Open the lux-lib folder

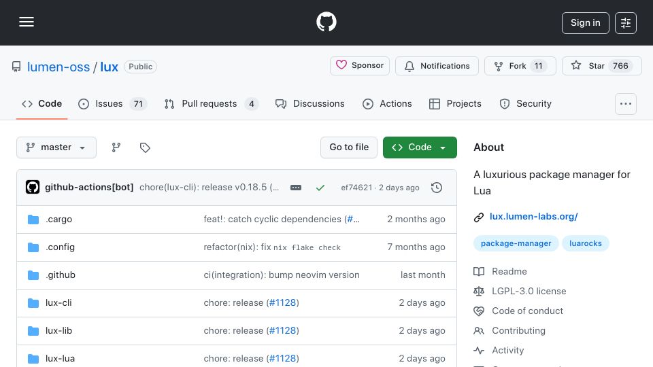pos(58,331)
